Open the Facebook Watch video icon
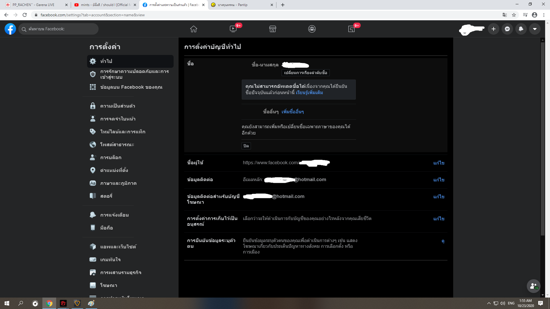Image resolution: width=550 pixels, height=309 pixels. [233, 29]
